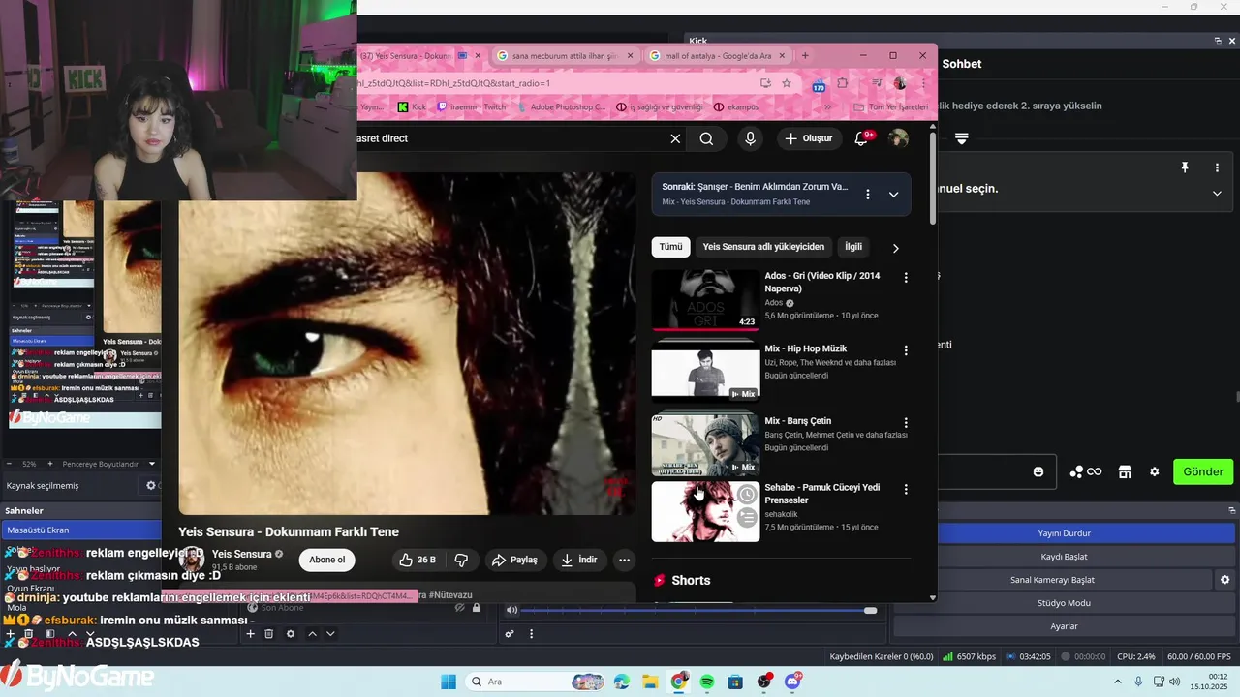
Task: Select the Tümü filter chip
Action: (x=670, y=247)
